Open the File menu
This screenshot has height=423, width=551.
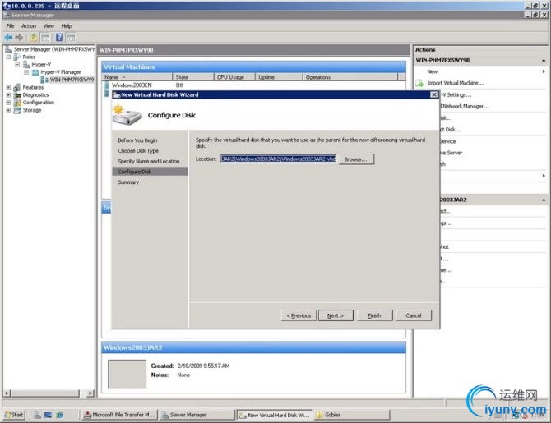(10, 26)
